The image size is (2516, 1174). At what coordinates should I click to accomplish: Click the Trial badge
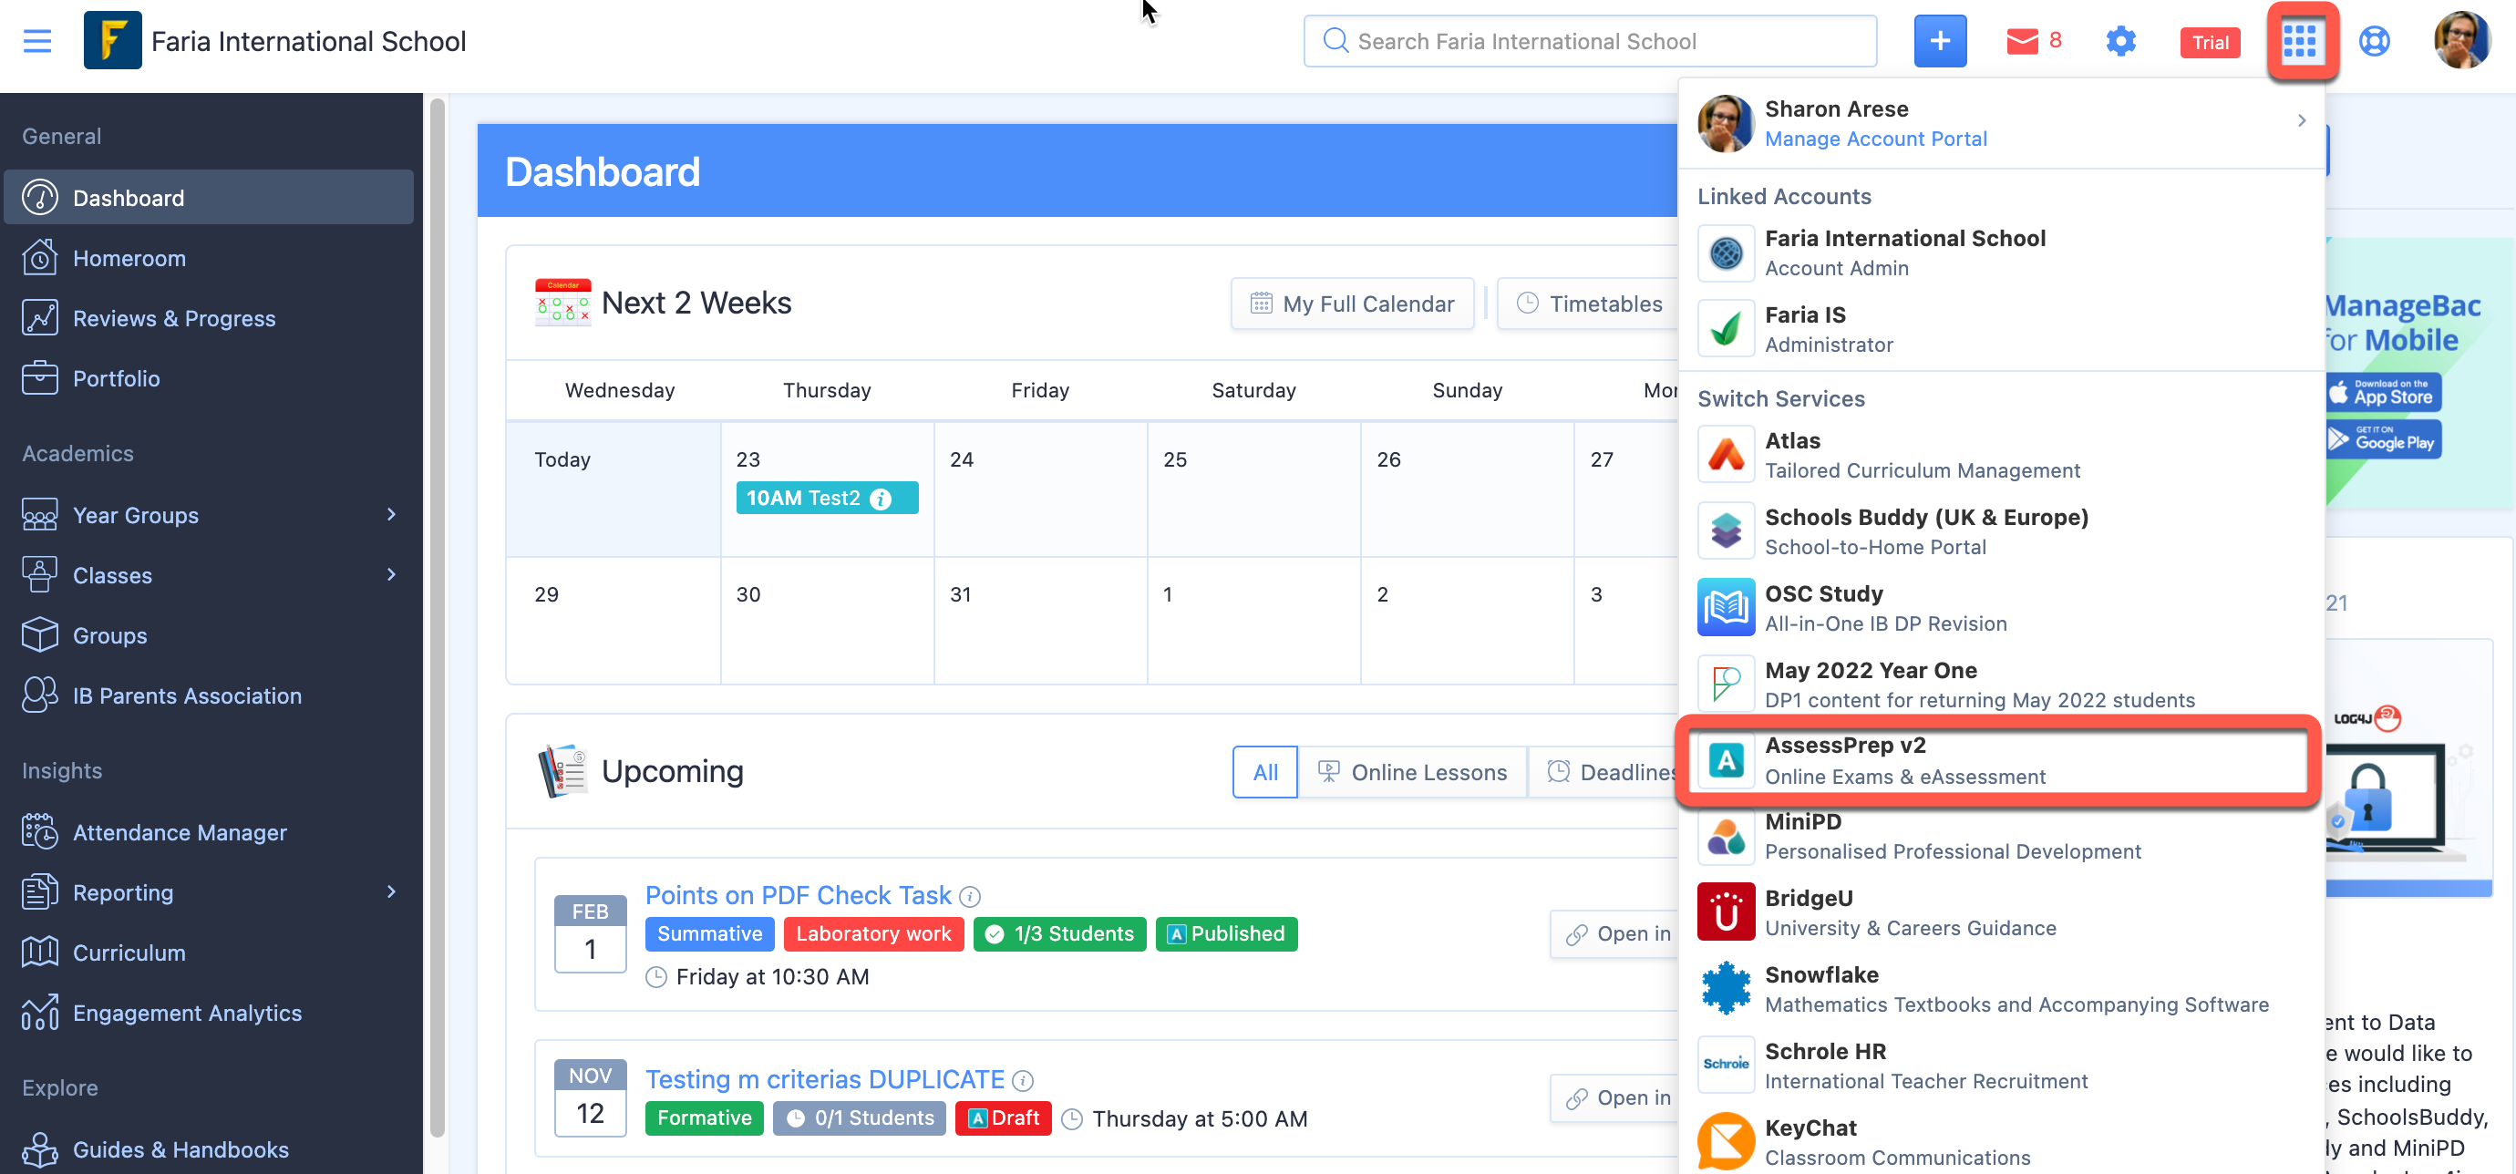2210,42
